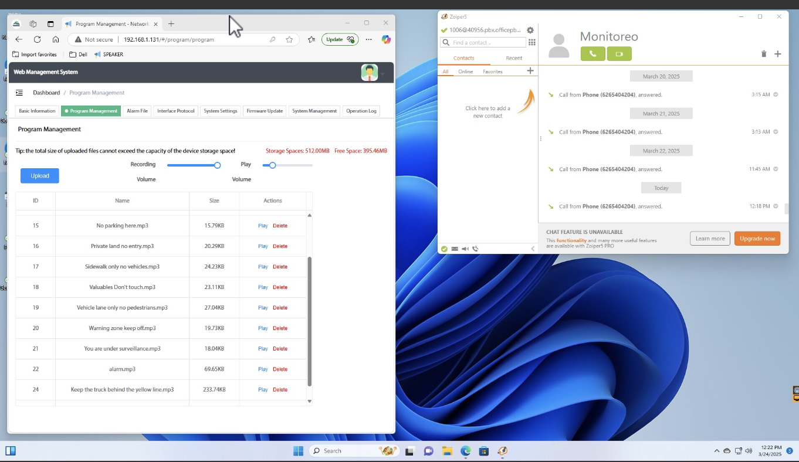Click Import favorites in the bookmarks bar
The width and height of the screenshot is (799, 462).
pyautogui.click(x=35, y=55)
